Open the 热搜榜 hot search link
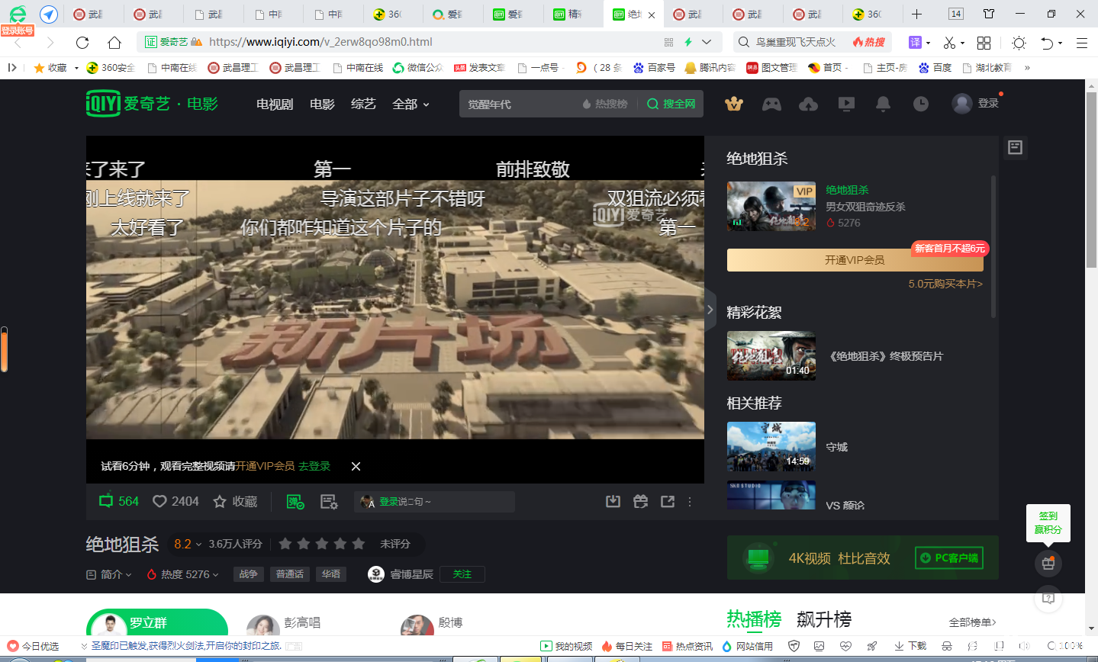 (605, 104)
